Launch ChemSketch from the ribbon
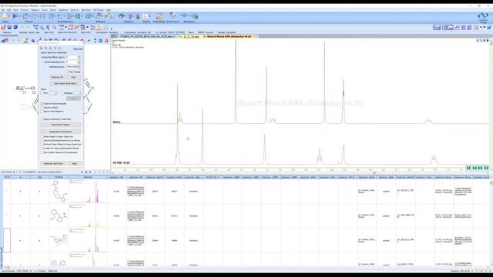The height and width of the screenshot is (277, 493). [159, 17]
